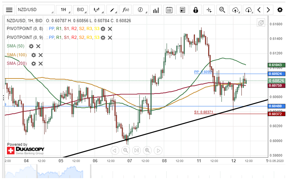Click the 13.05.2020 date label

pos(276,161)
